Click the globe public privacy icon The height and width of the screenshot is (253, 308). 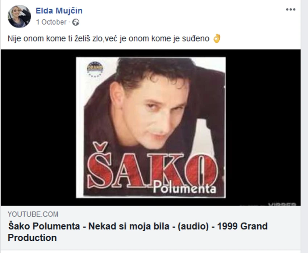pyautogui.click(x=76, y=22)
